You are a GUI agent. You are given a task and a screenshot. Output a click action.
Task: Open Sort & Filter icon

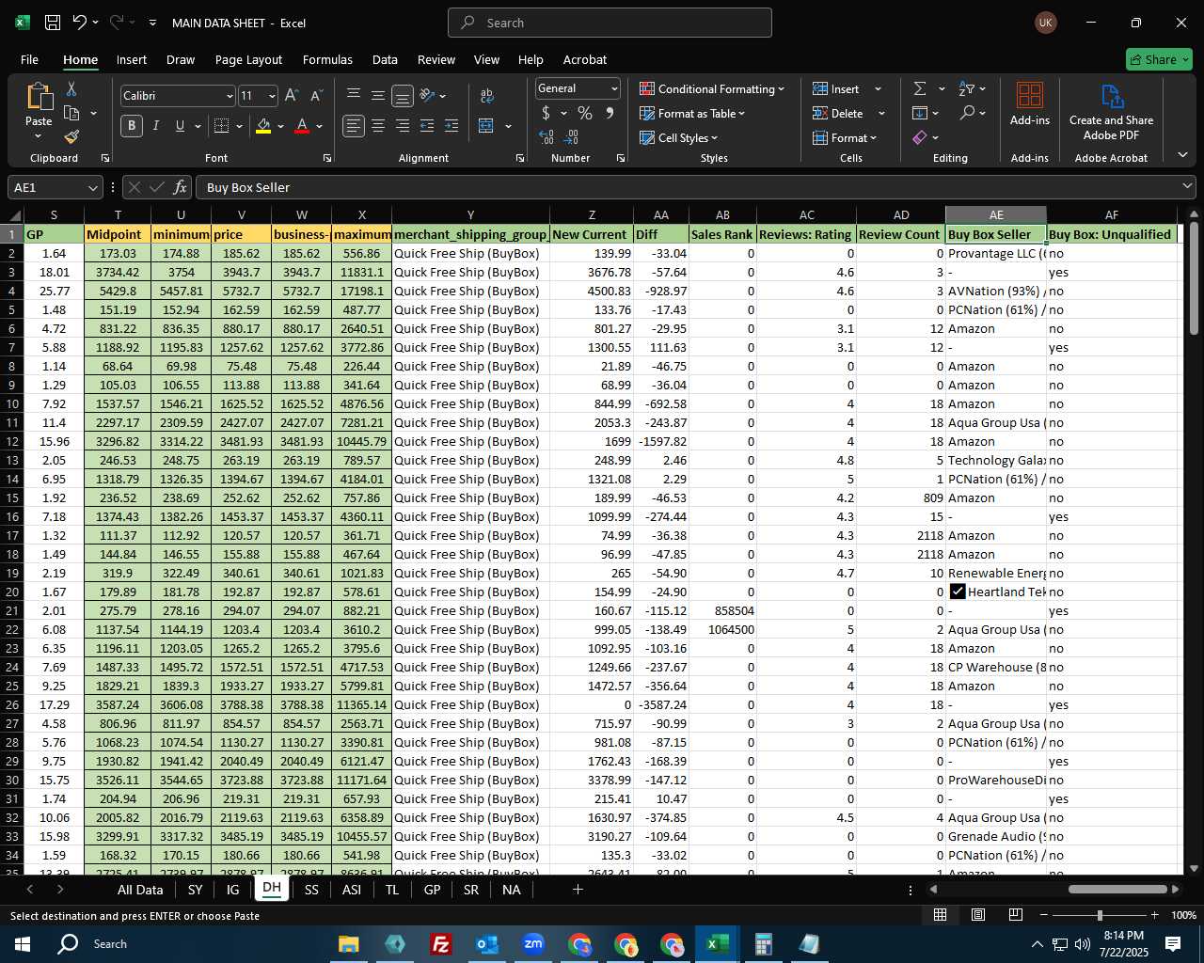967,88
